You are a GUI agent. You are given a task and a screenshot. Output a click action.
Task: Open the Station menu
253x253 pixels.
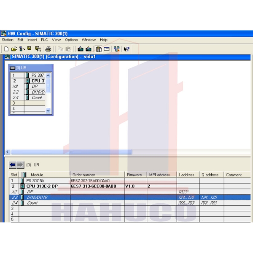(8, 40)
